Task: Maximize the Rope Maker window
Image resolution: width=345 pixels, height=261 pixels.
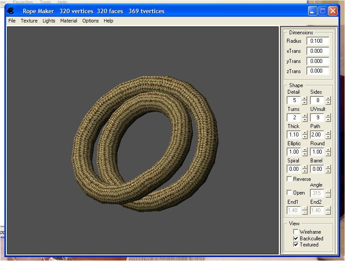Action: (323, 11)
